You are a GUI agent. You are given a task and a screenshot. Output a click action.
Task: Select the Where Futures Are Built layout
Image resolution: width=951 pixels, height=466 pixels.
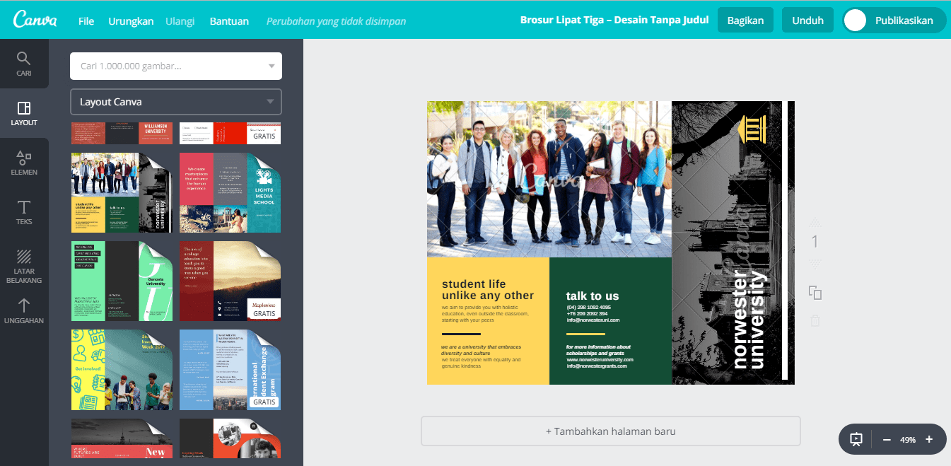point(121,438)
